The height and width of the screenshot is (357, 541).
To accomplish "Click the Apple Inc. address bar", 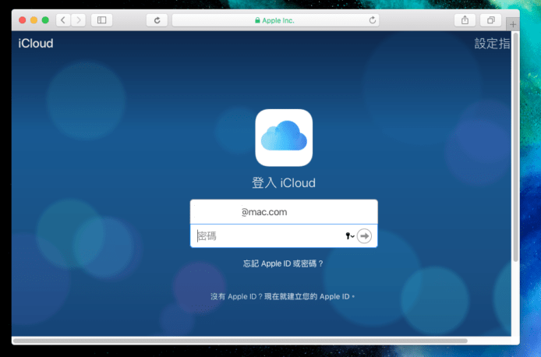I will 277,19.
